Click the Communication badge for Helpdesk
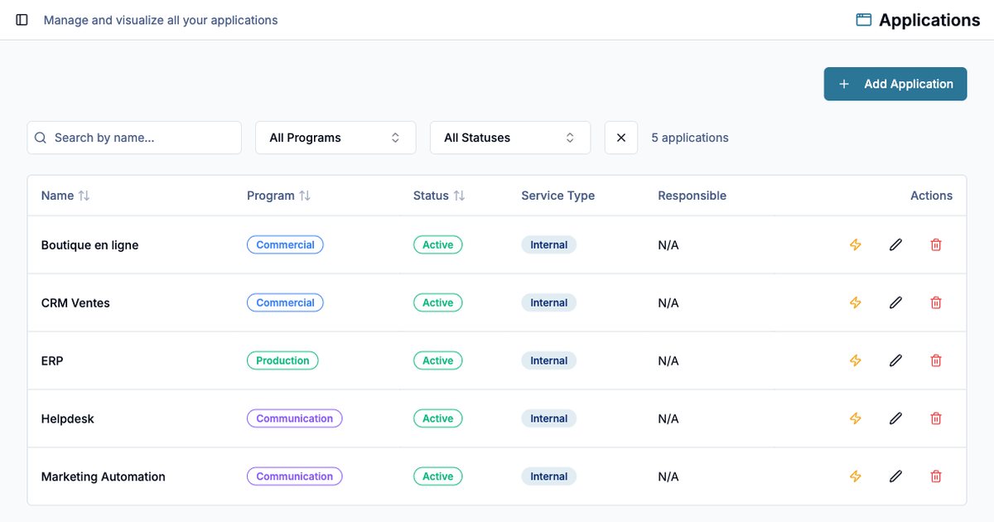Screen dimensions: 994x522 295,418
